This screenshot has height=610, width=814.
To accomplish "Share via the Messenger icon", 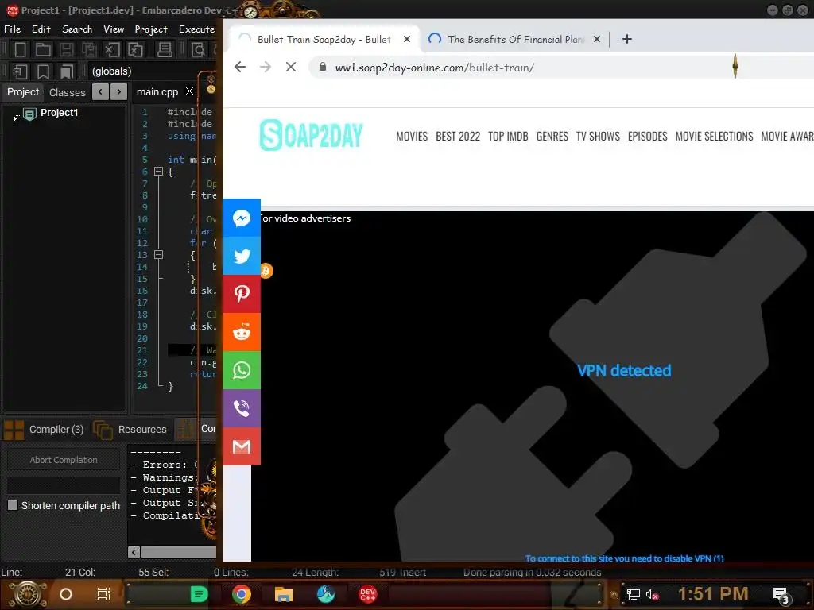I will (242, 218).
